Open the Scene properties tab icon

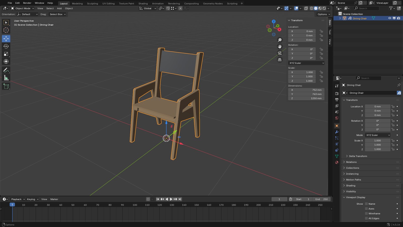[337, 112]
